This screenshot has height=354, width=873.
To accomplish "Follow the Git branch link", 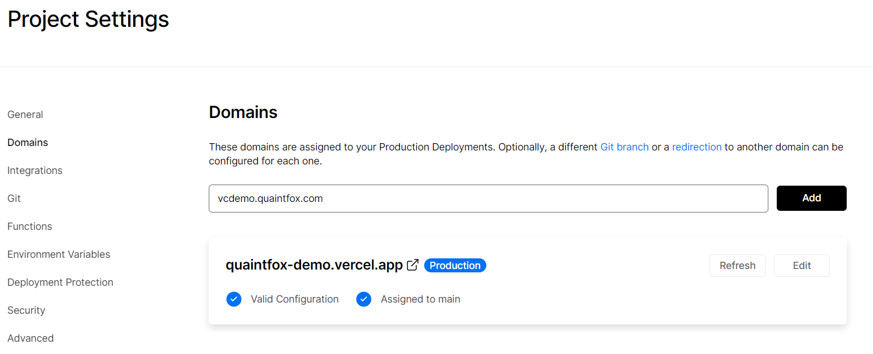I will click(x=625, y=147).
